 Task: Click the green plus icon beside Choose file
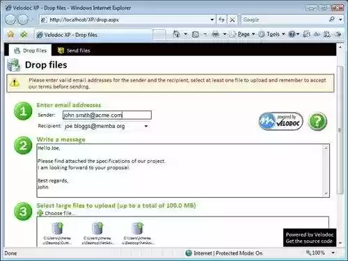click(x=40, y=213)
